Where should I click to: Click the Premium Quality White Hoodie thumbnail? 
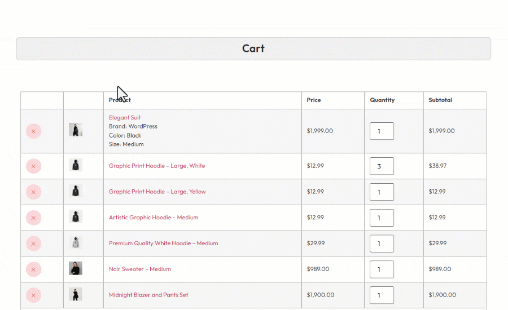[x=76, y=242]
